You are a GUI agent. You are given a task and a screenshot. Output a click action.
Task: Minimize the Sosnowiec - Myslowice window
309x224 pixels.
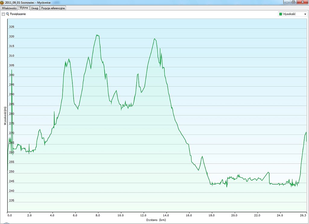click(x=286, y=2)
